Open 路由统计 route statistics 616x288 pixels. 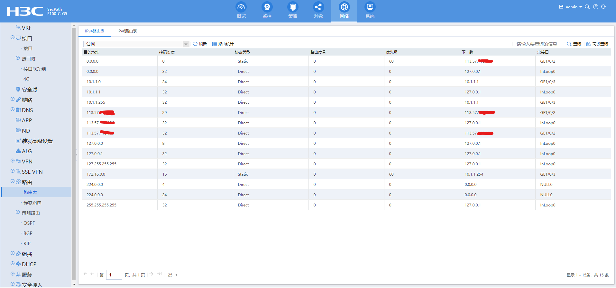pyautogui.click(x=223, y=44)
